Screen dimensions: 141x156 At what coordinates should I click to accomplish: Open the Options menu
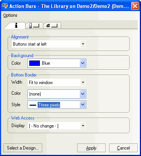click(x=10, y=15)
